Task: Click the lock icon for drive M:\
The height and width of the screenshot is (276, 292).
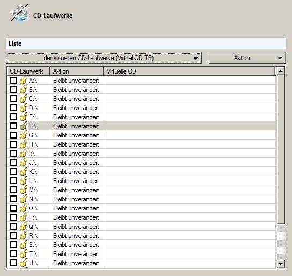Action: [24, 190]
